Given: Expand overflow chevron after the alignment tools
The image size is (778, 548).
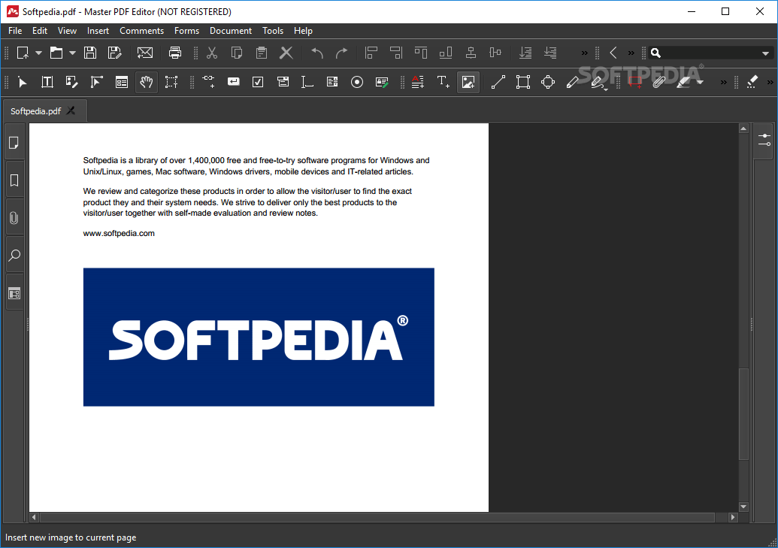Looking at the screenshot, I should pos(585,53).
